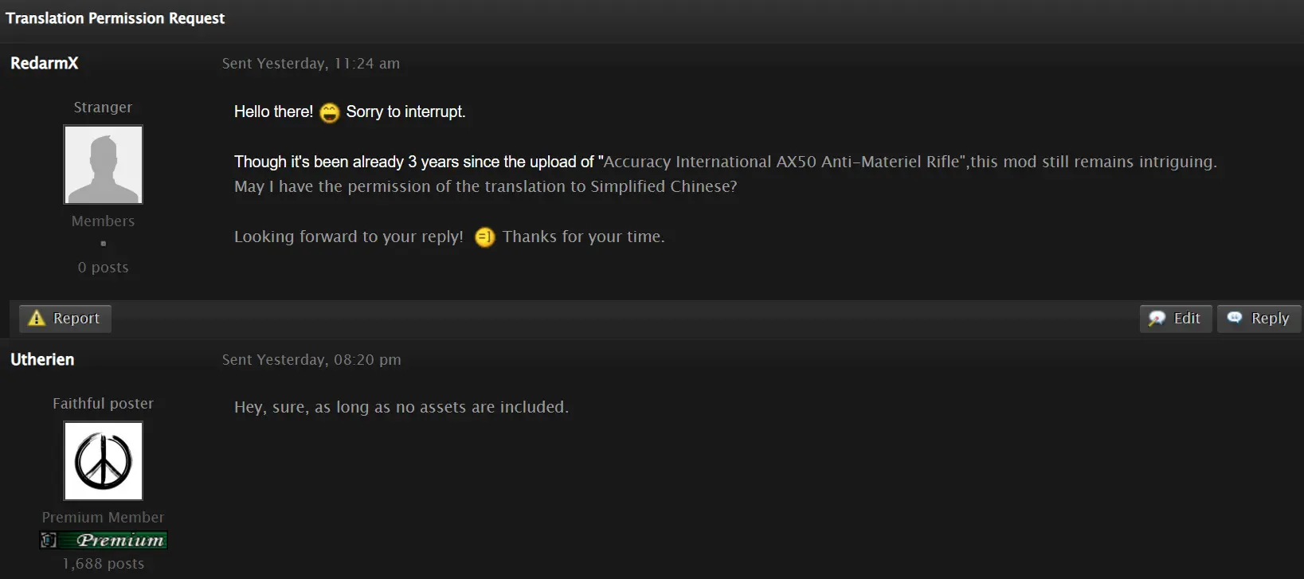
Task: Click the green Premium badge under Utherien
Action: pyautogui.click(x=104, y=540)
